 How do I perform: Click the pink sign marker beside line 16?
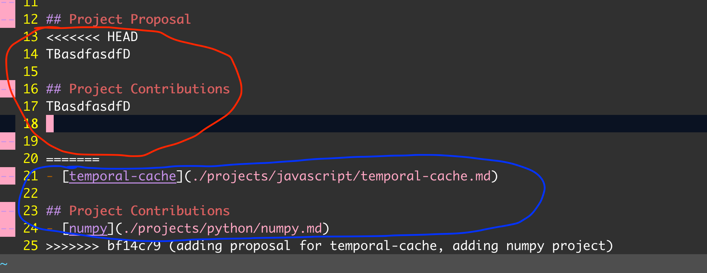tap(8, 89)
